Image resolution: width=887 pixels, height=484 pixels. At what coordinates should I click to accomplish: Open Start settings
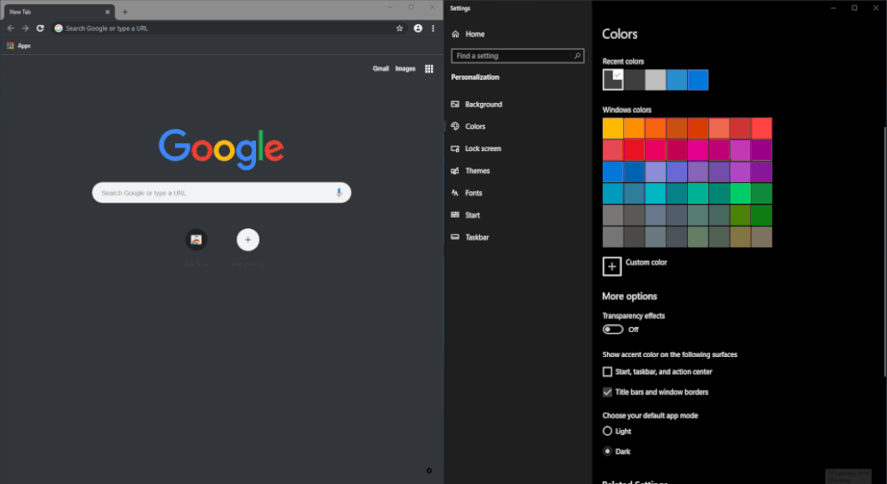[465, 215]
